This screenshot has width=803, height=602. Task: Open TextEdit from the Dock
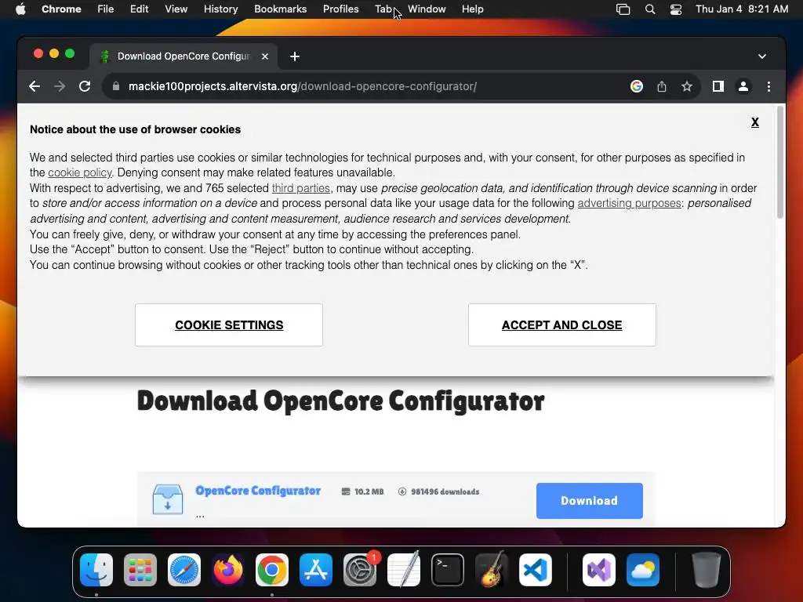point(404,570)
